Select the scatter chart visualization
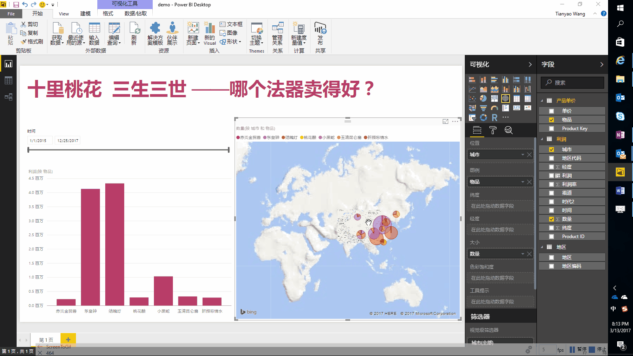The width and height of the screenshot is (633, 356). click(472, 98)
